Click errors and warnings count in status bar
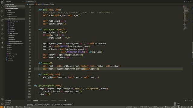The height and width of the screenshot is (108, 193). point(11,107)
